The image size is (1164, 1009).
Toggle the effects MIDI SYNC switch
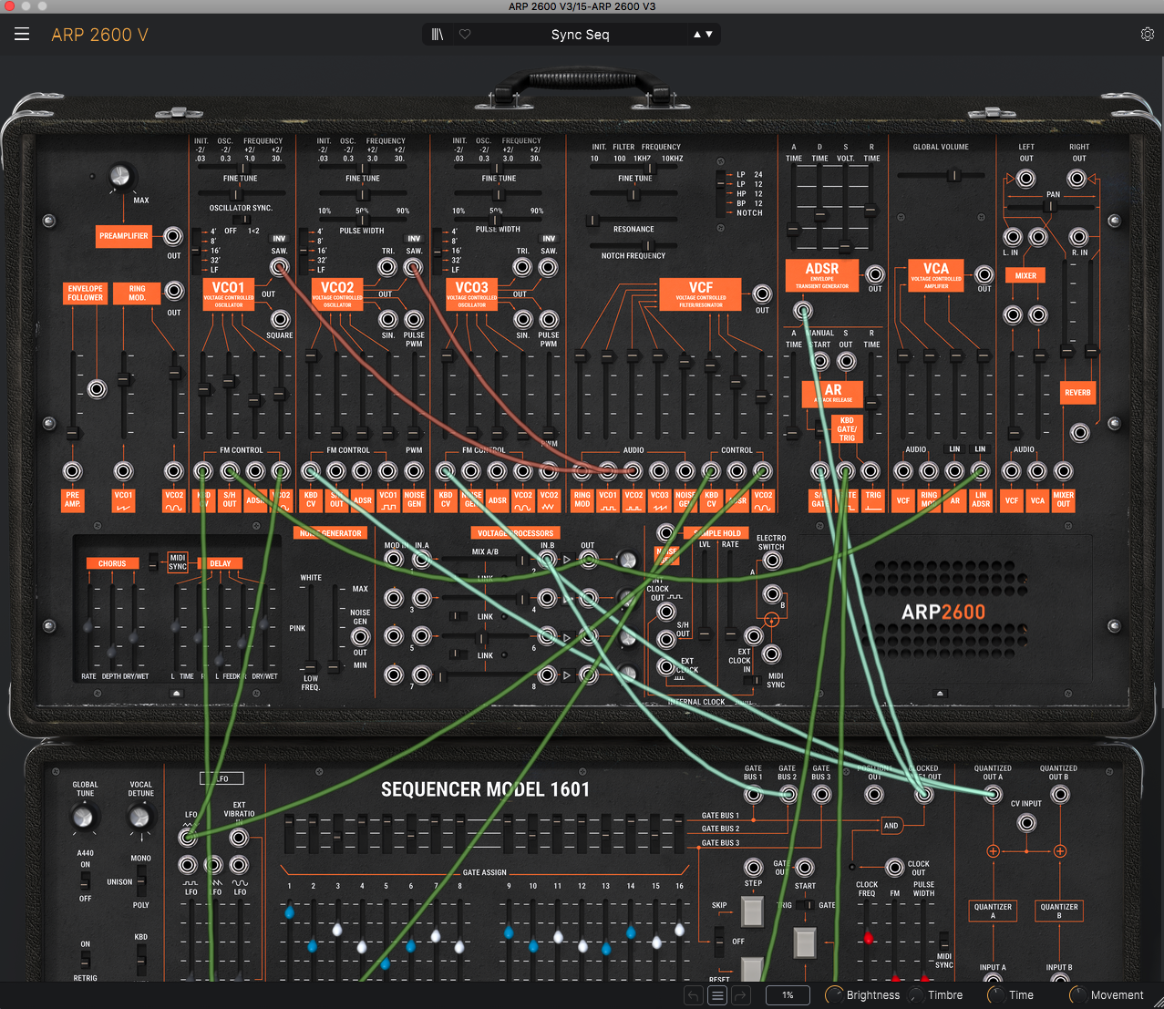pos(153,562)
